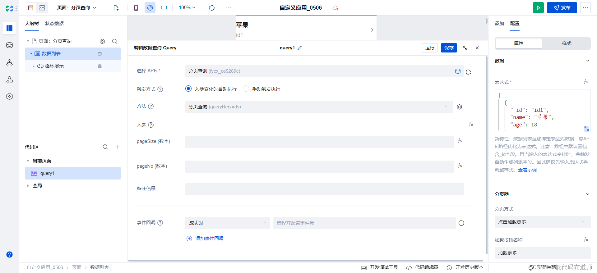Select the layout grid view icon
Screen dimensions: 597x273
pos(42,8)
